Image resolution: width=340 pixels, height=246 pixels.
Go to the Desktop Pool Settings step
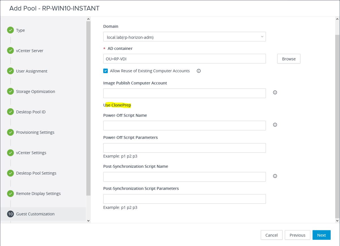click(36, 173)
